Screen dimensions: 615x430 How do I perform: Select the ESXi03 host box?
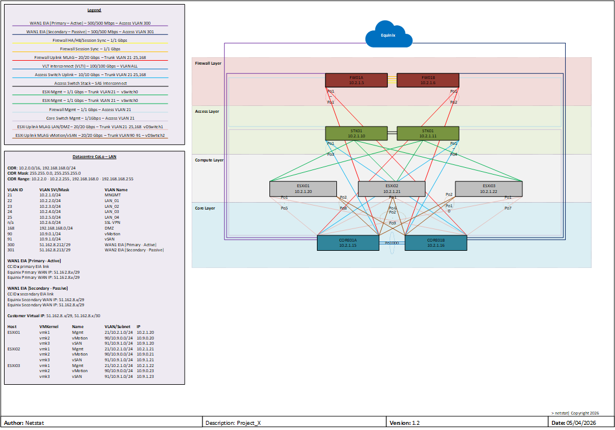coord(489,189)
